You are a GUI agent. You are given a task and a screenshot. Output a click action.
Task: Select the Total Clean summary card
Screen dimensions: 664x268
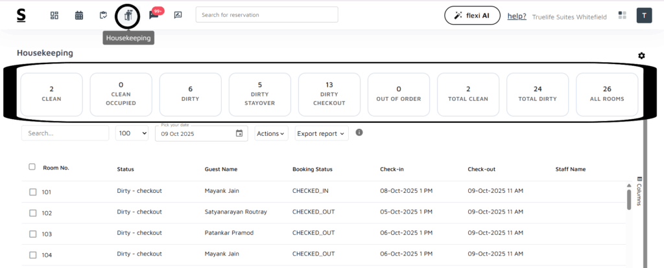click(x=468, y=95)
